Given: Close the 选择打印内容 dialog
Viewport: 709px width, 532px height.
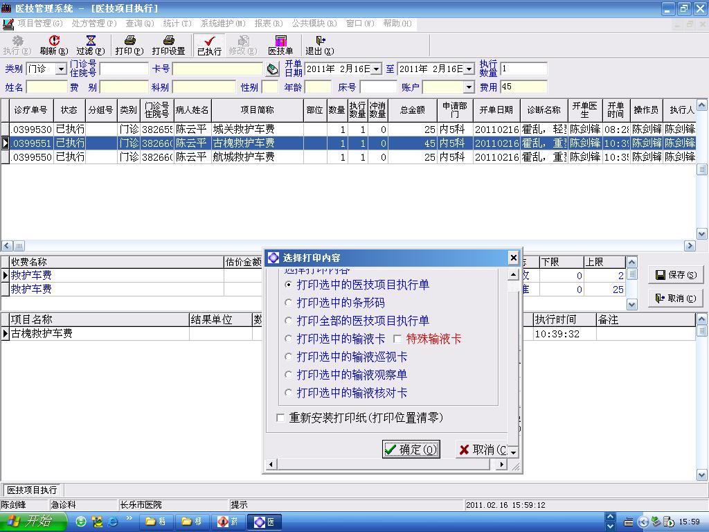Looking at the screenshot, I should tap(513, 258).
